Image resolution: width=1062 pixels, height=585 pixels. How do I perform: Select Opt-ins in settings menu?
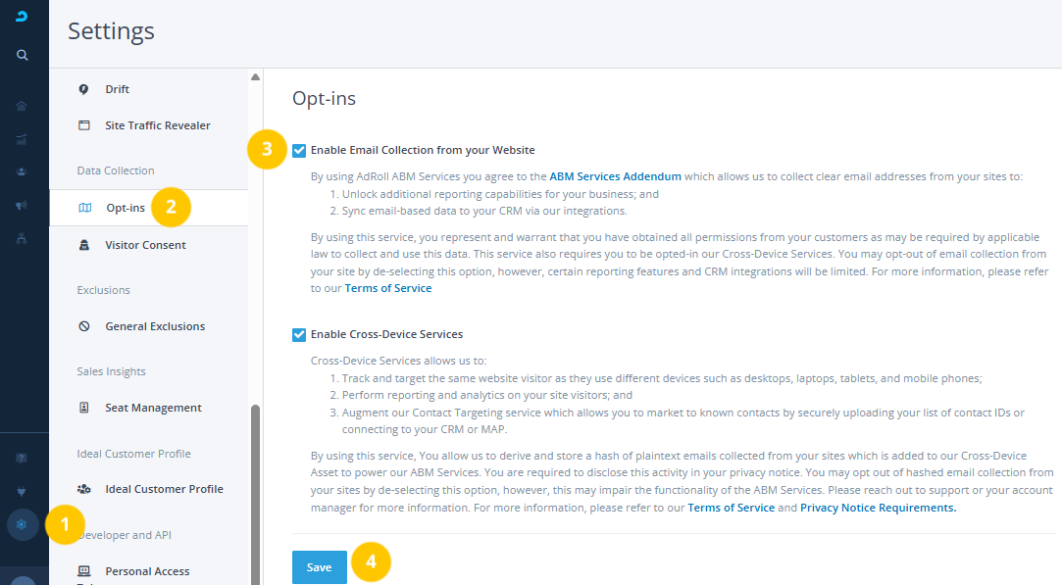pos(125,208)
